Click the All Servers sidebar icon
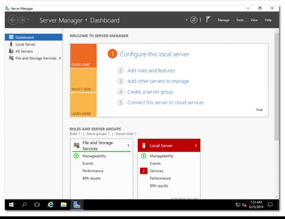This screenshot has height=219, width=285. pyautogui.click(x=11, y=51)
